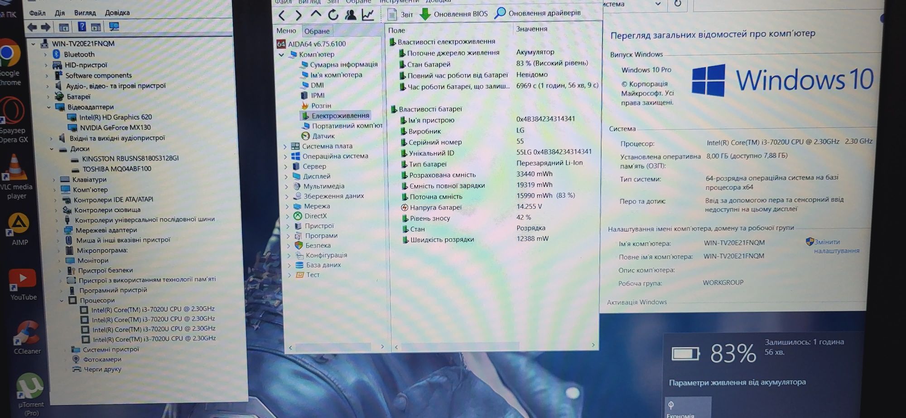Collapse the Відеоадаптери node in Device Manager
This screenshot has width=906, height=418.
coord(49,107)
